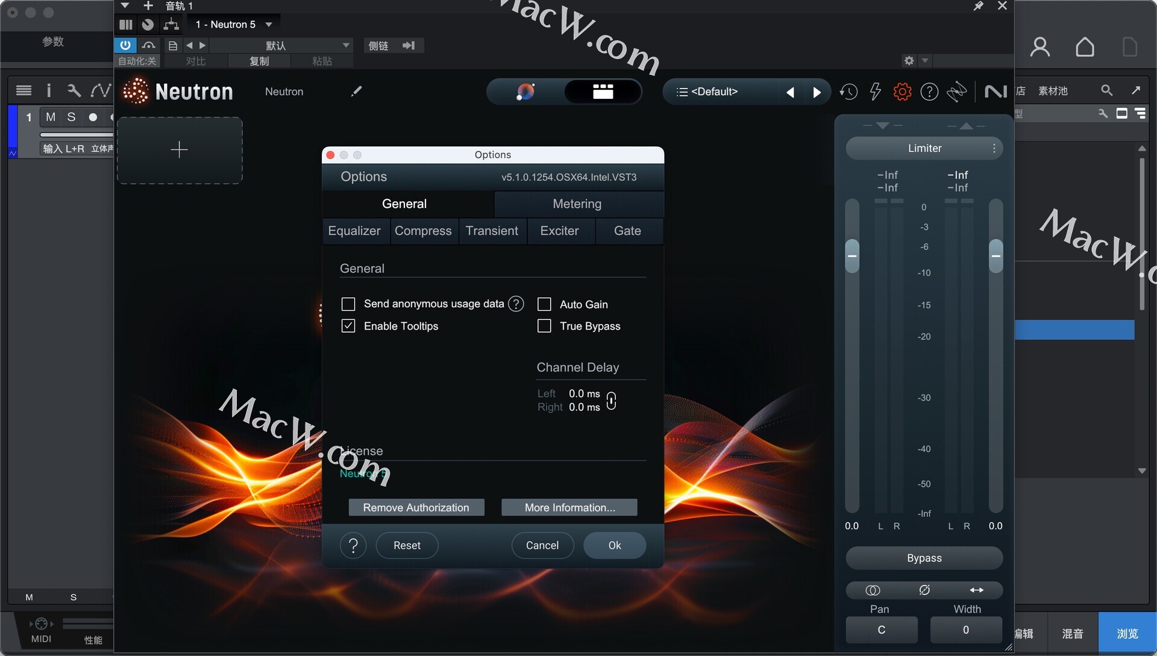Click the link icon for channel delay

611,401
